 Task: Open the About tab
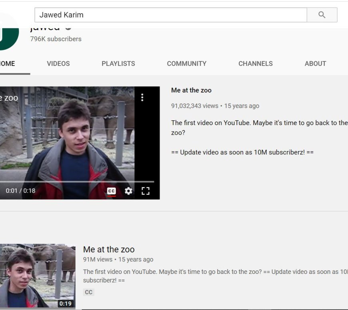(315, 63)
